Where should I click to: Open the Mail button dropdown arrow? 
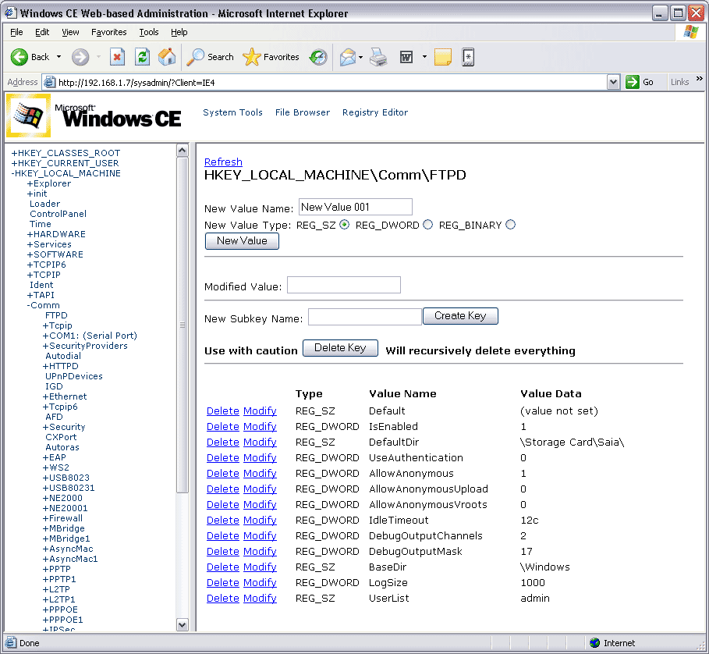[360, 57]
